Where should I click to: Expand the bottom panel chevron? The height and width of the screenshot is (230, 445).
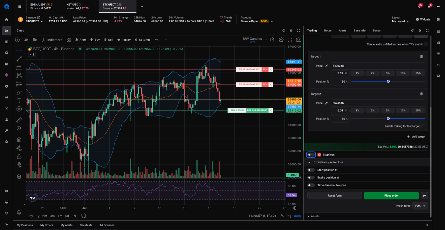coord(427,225)
